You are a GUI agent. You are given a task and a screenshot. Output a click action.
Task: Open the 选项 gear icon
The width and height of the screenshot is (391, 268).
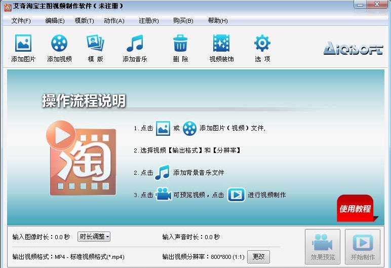click(262, 43)
